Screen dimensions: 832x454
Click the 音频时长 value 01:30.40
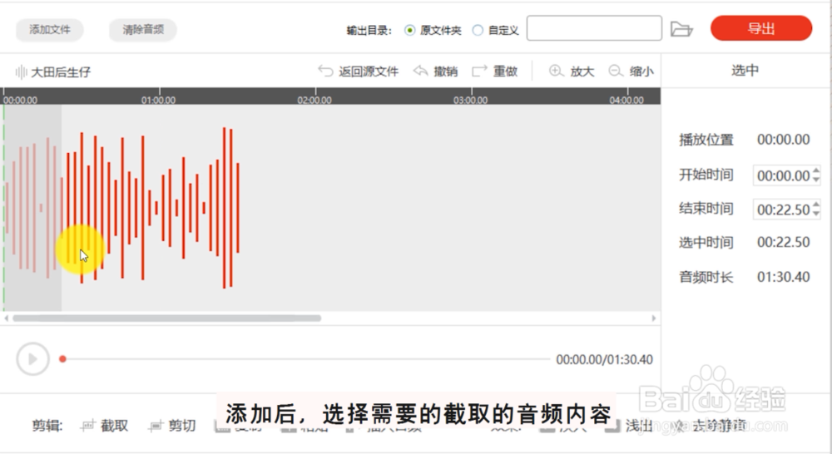pos(783,277)
